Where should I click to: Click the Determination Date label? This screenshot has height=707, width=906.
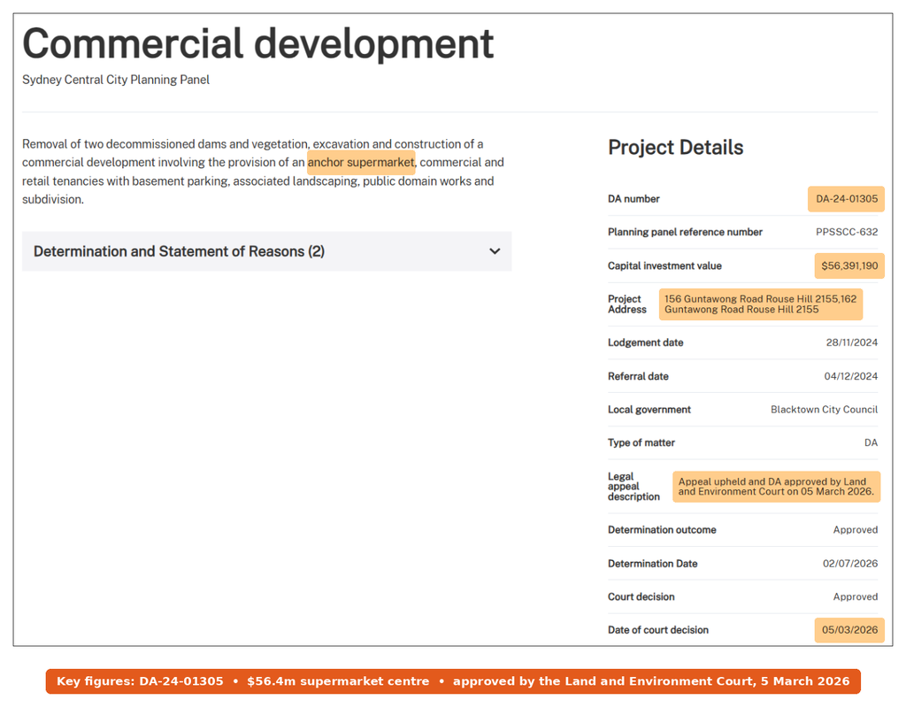point(652,564)
